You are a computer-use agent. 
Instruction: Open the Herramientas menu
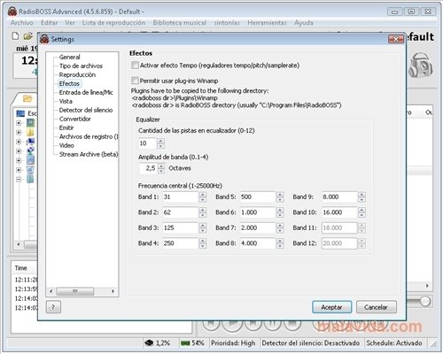267,23
